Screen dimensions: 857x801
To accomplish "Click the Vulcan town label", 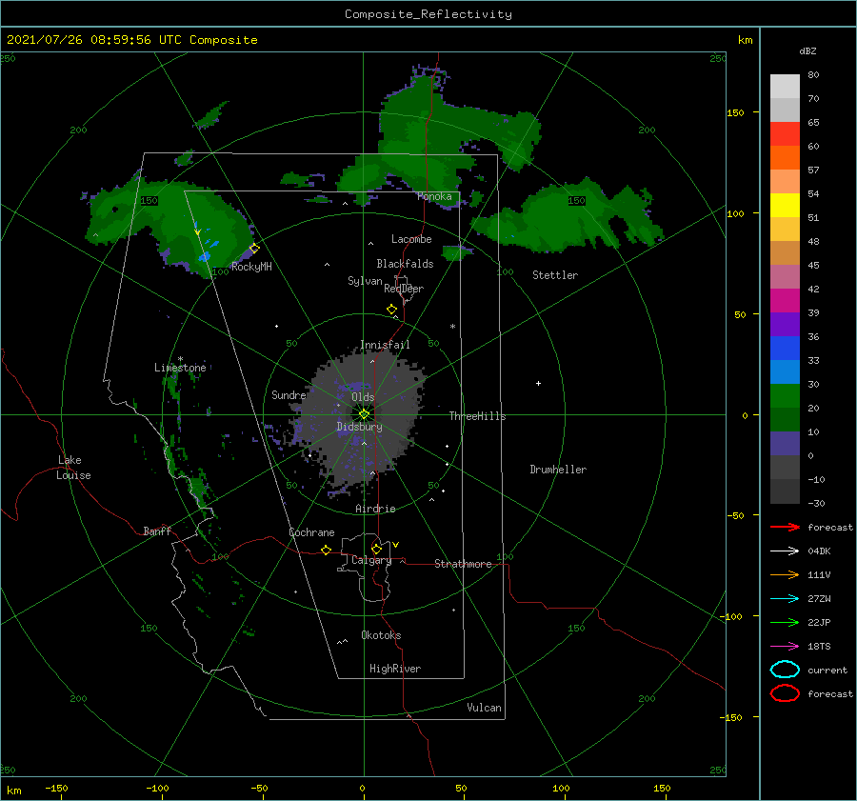I will [485, 708].
